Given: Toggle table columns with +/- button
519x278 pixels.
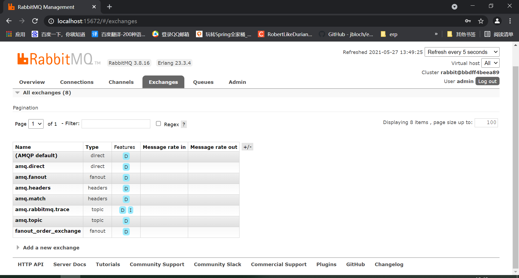Looking at the screenshot, I should pos(247,147).
